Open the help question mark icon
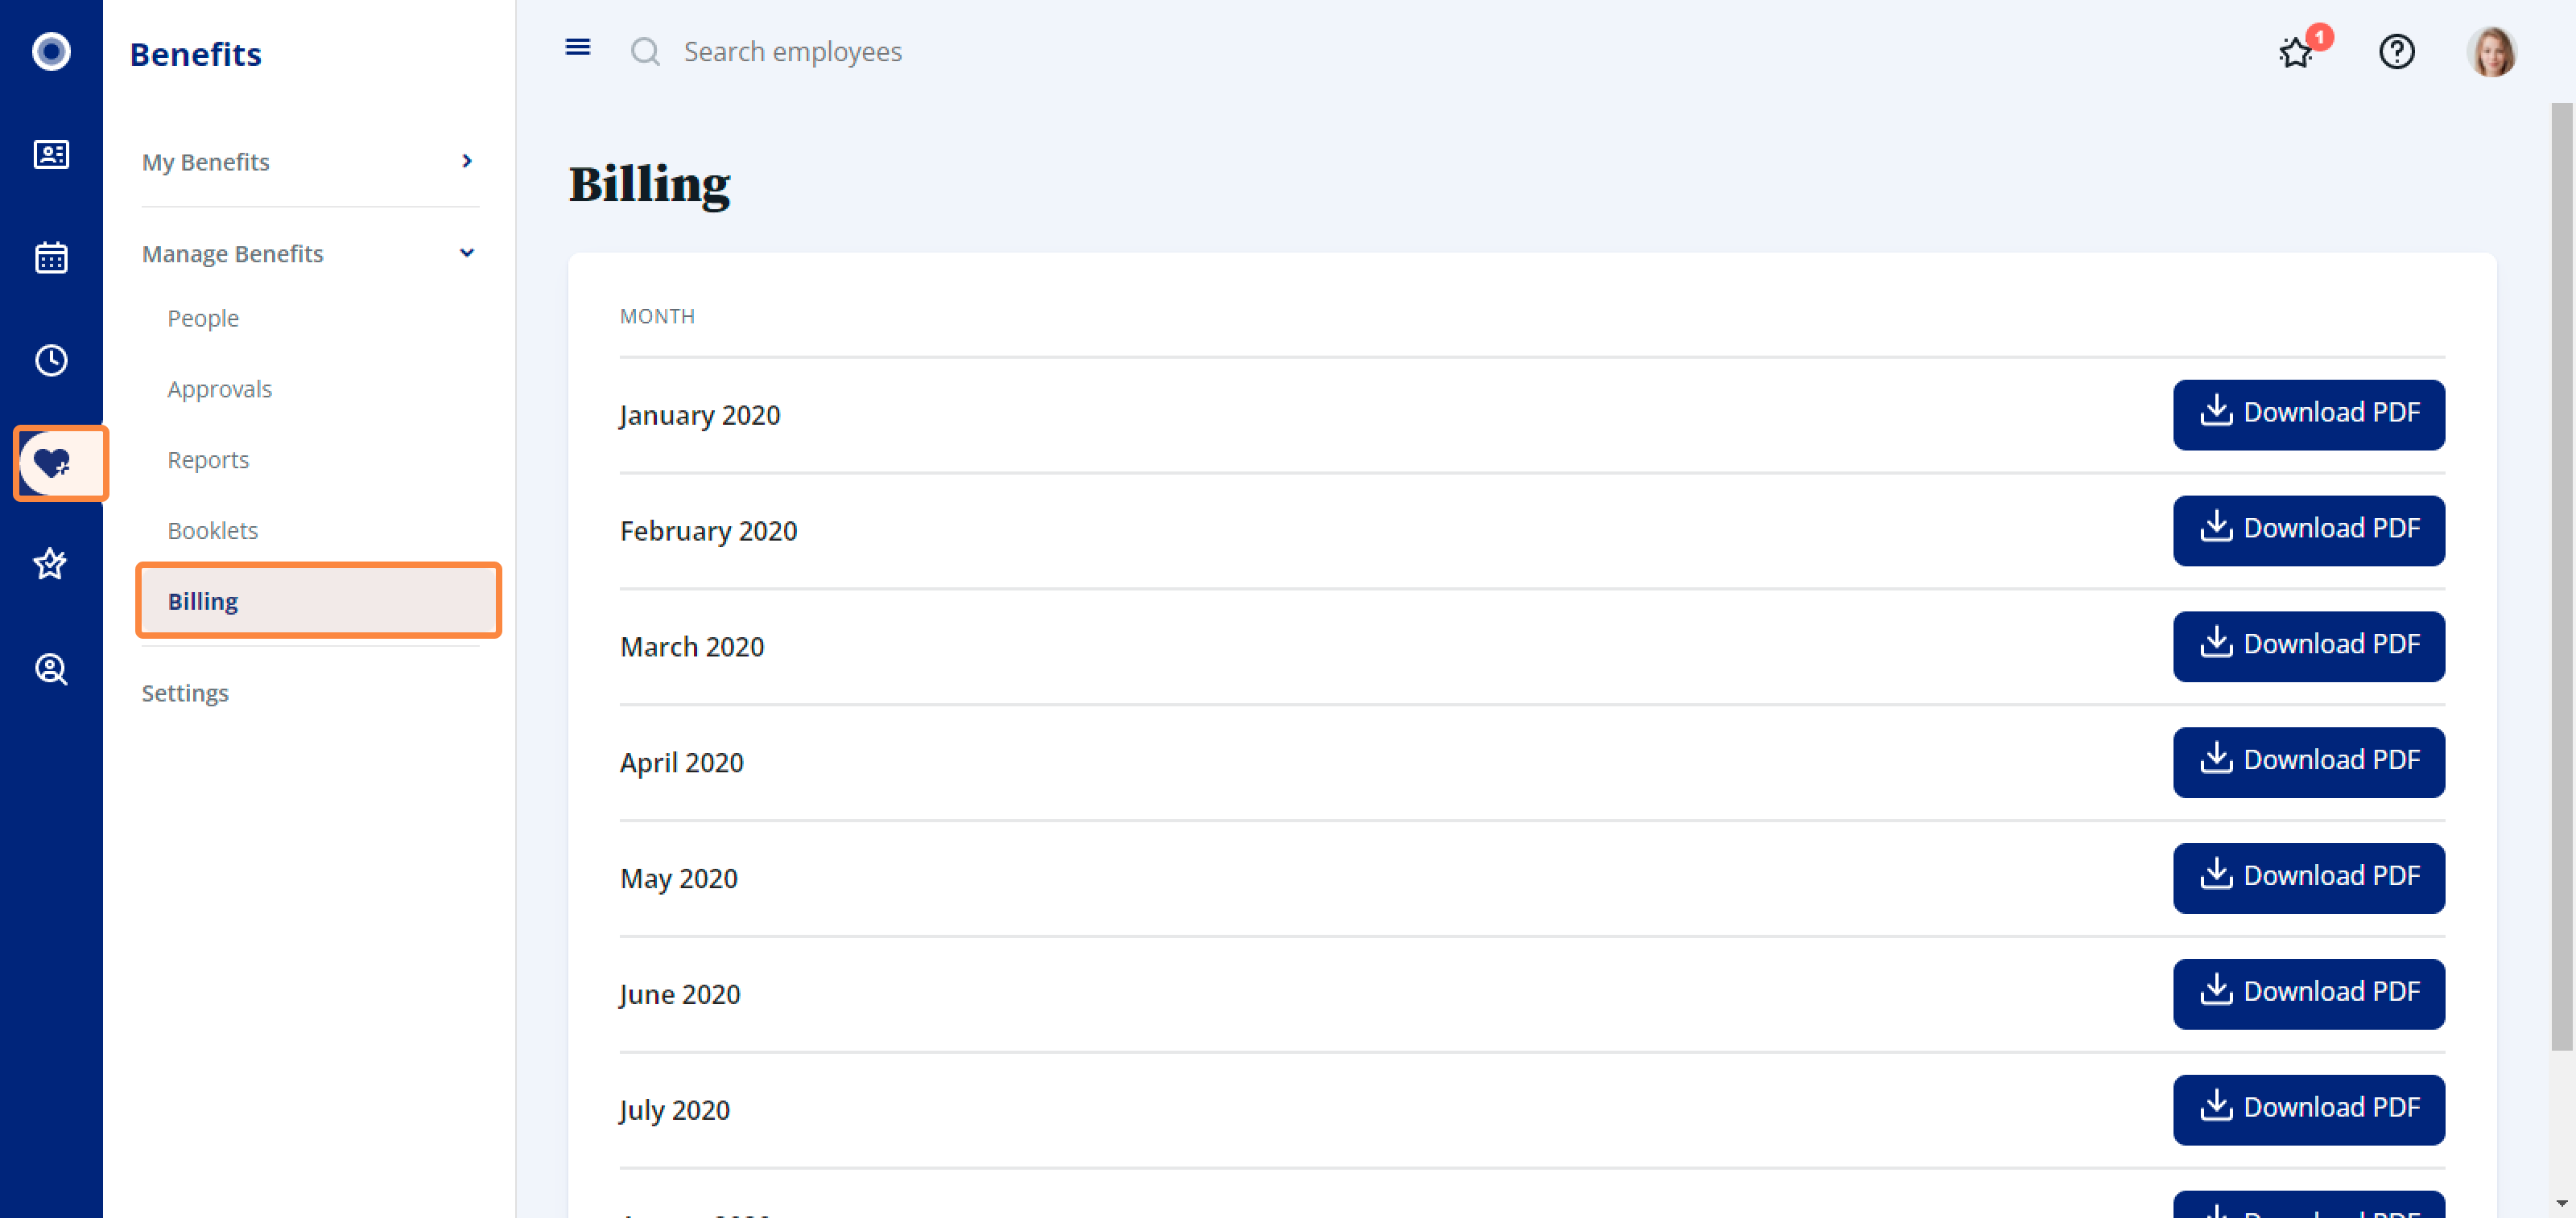This screenshot has height=1218, width=2576. (x=2397, y=51)
